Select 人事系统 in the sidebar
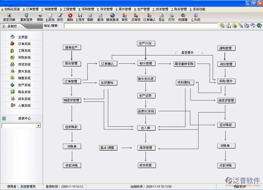Image resolution: width=263 pixels, height=190 pixels. [x=24, y=106]
